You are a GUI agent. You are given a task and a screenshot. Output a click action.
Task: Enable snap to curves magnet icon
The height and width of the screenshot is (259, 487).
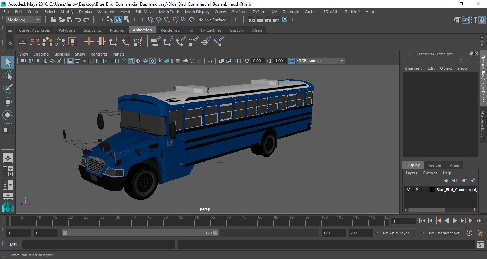click(x=159, y=20)
